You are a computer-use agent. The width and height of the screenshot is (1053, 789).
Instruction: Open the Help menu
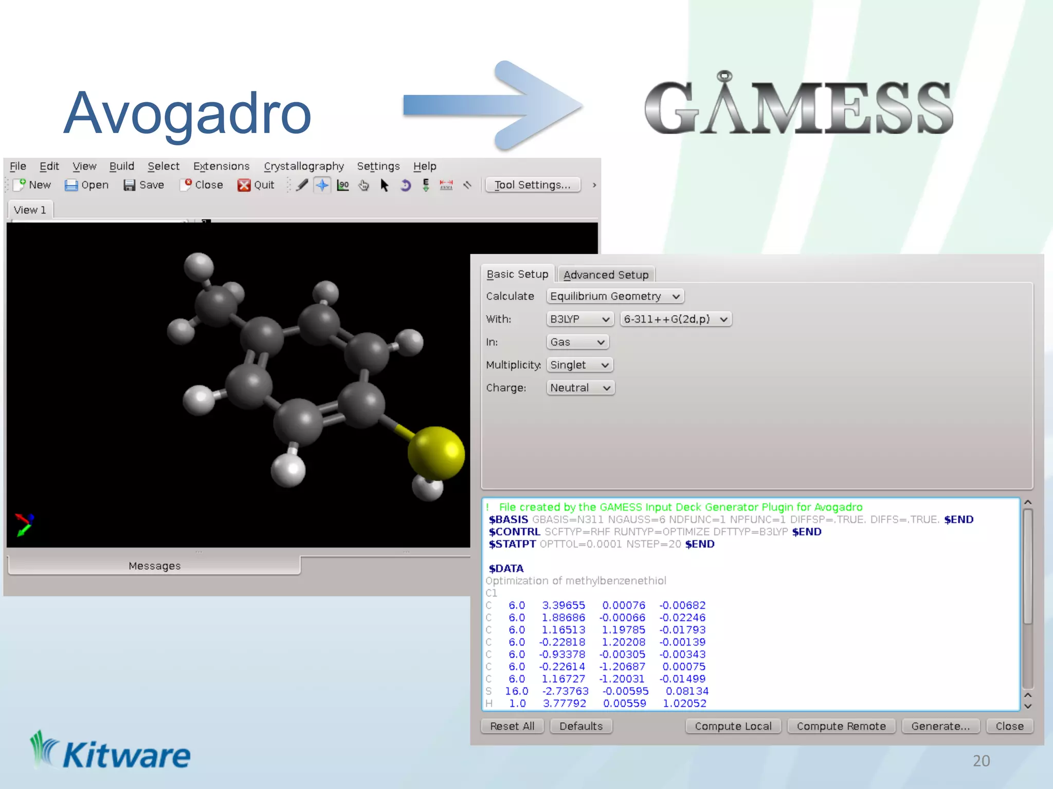[x=425, y=166]
